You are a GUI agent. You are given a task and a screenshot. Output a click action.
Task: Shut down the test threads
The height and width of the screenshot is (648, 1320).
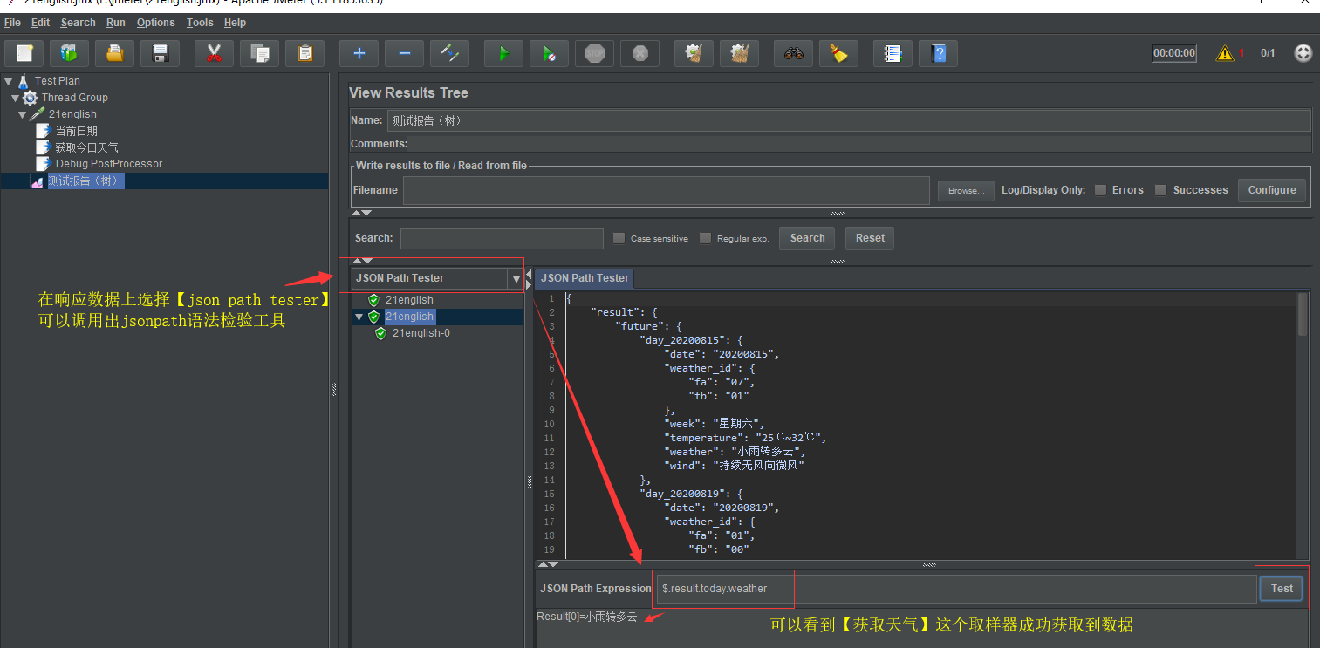(639, 53)
